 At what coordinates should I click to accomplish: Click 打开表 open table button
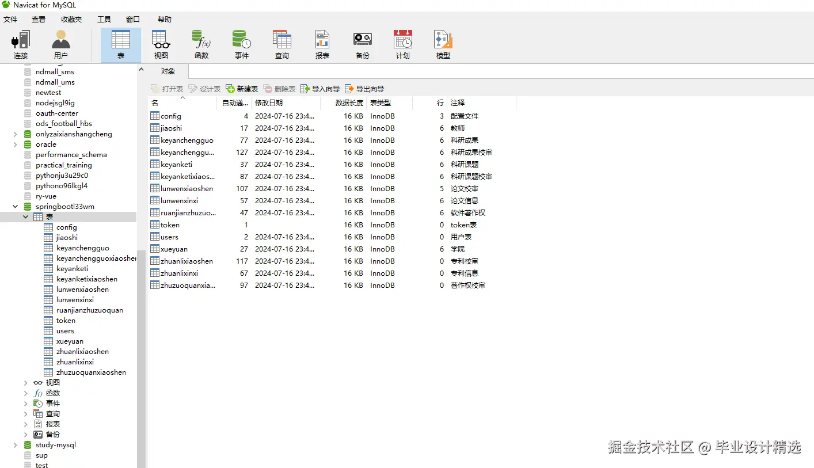[x=167, y=89]
